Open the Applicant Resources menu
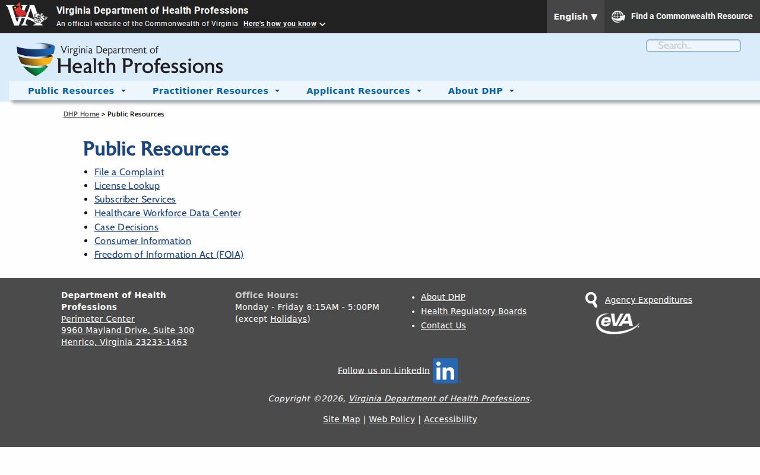This screenshot has width=760, height=475. coord(364,91)
